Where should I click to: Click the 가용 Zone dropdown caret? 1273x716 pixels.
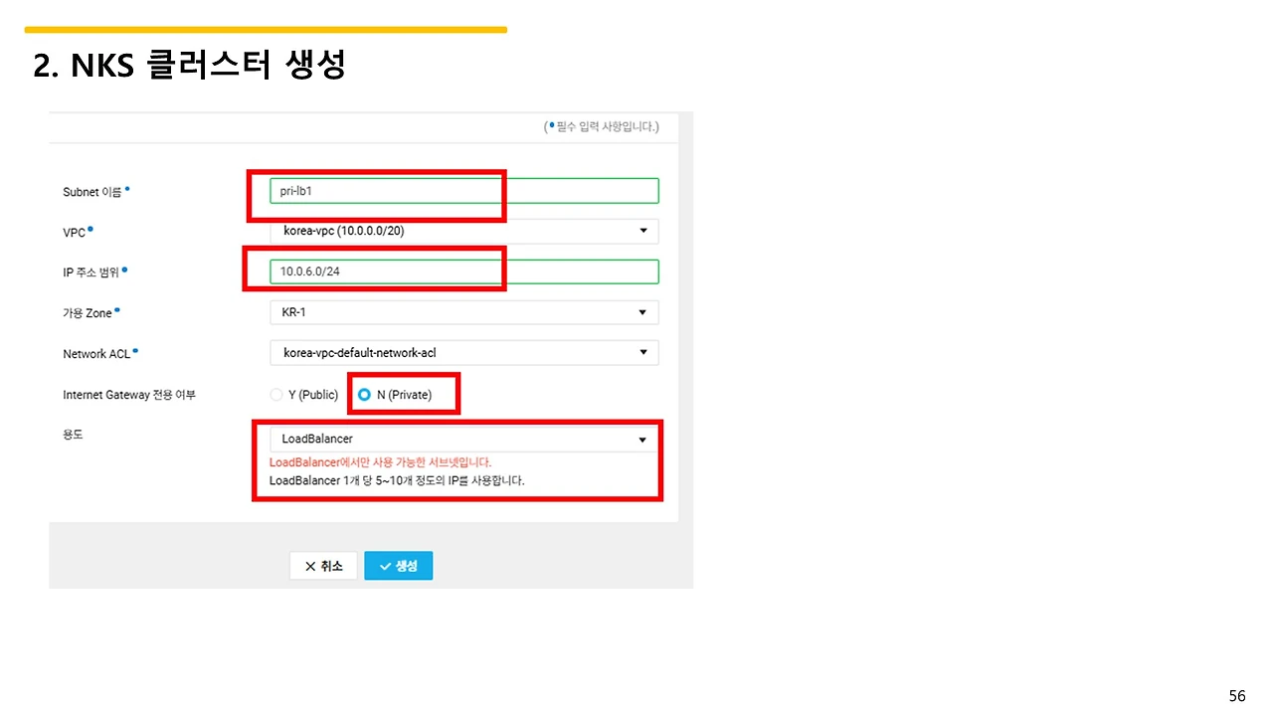642,311
